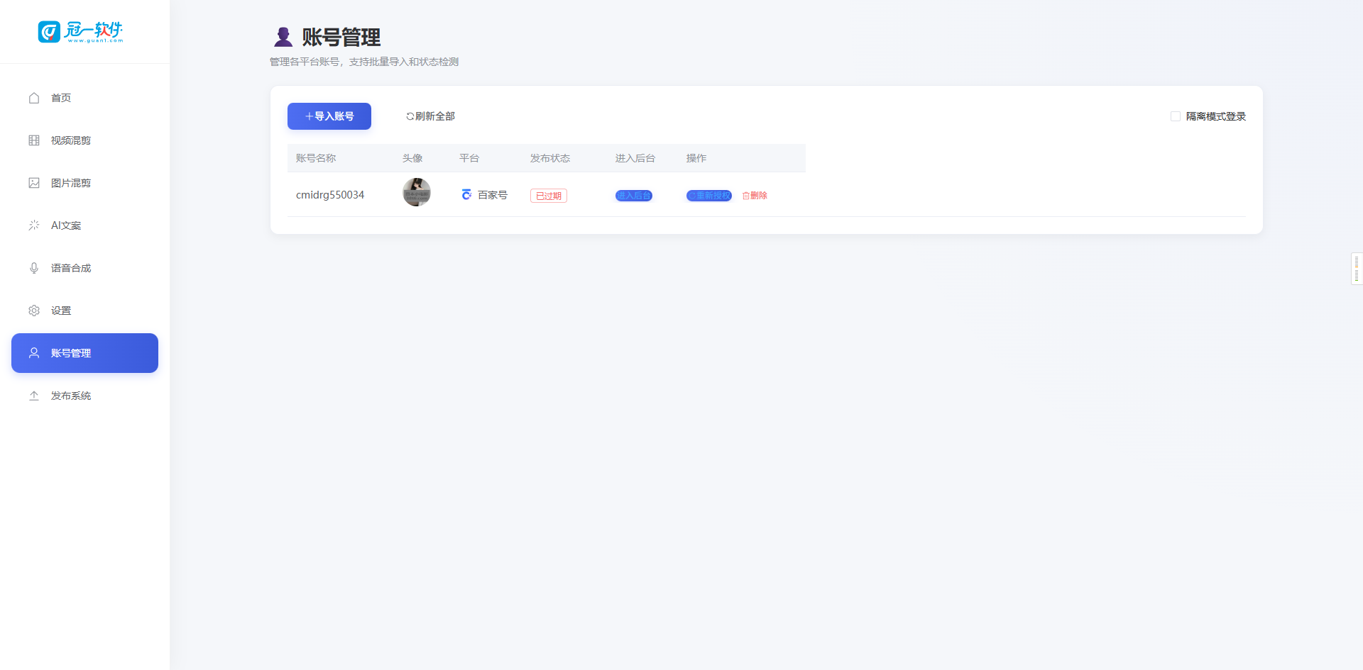The width and height of the screenshot is (1363, 670).
Task: Click the avatar thumbnail of cmidrg550034
Action: click(417, 192)
